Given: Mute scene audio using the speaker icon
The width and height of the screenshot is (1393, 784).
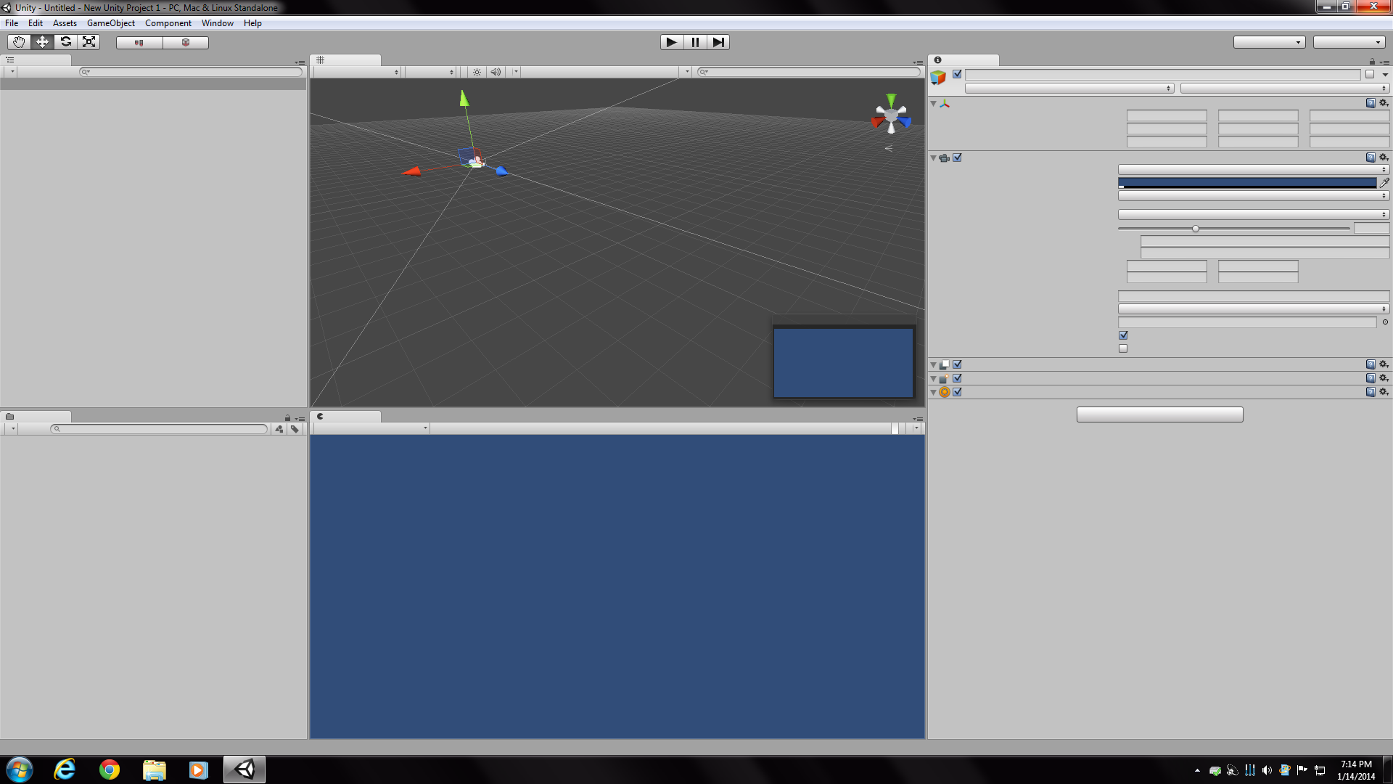Looking at the screenshot, I should coord(496,71).
